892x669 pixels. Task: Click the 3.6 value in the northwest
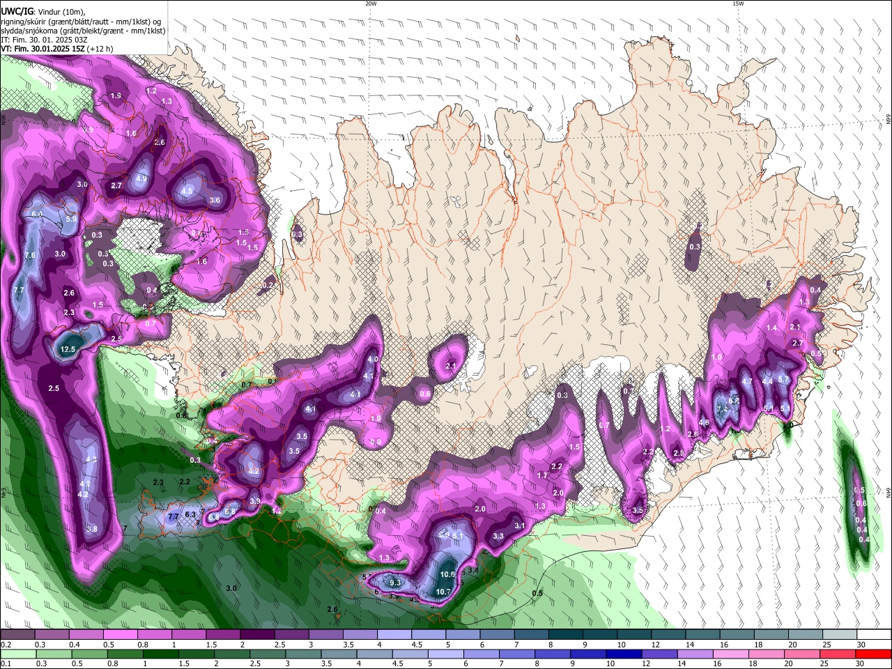(215, 201)
